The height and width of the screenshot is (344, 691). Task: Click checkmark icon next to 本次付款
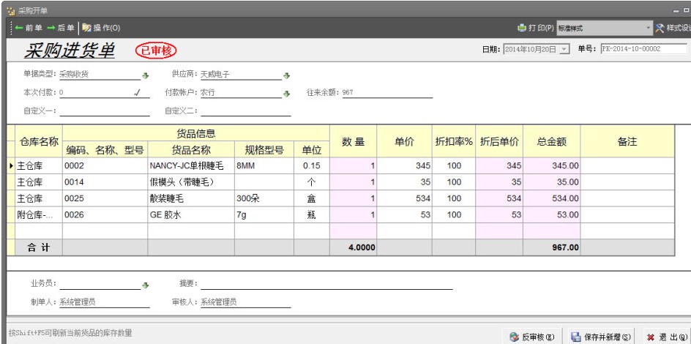click(x=138, y=93)
